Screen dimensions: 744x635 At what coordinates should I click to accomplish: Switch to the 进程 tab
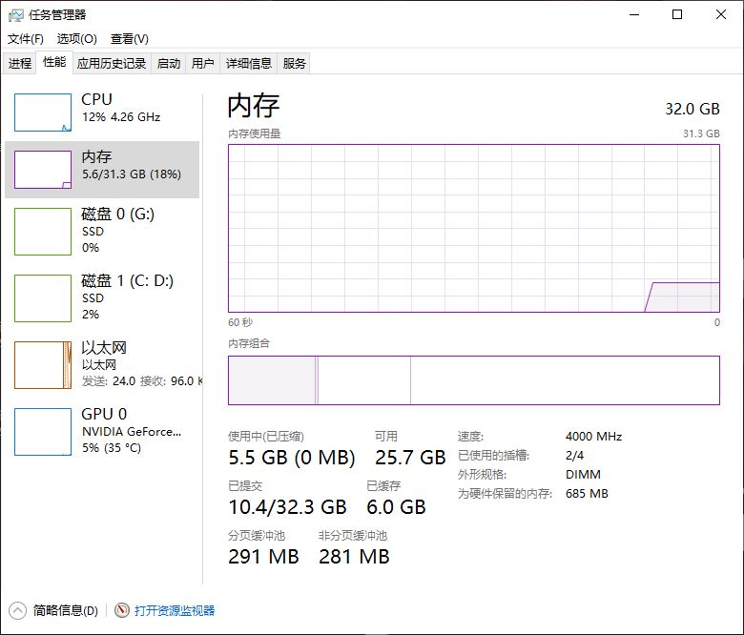[20, 64]
